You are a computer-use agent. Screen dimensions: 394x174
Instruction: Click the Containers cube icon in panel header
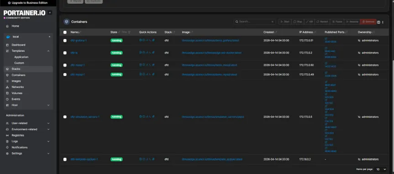pos(66,22)
